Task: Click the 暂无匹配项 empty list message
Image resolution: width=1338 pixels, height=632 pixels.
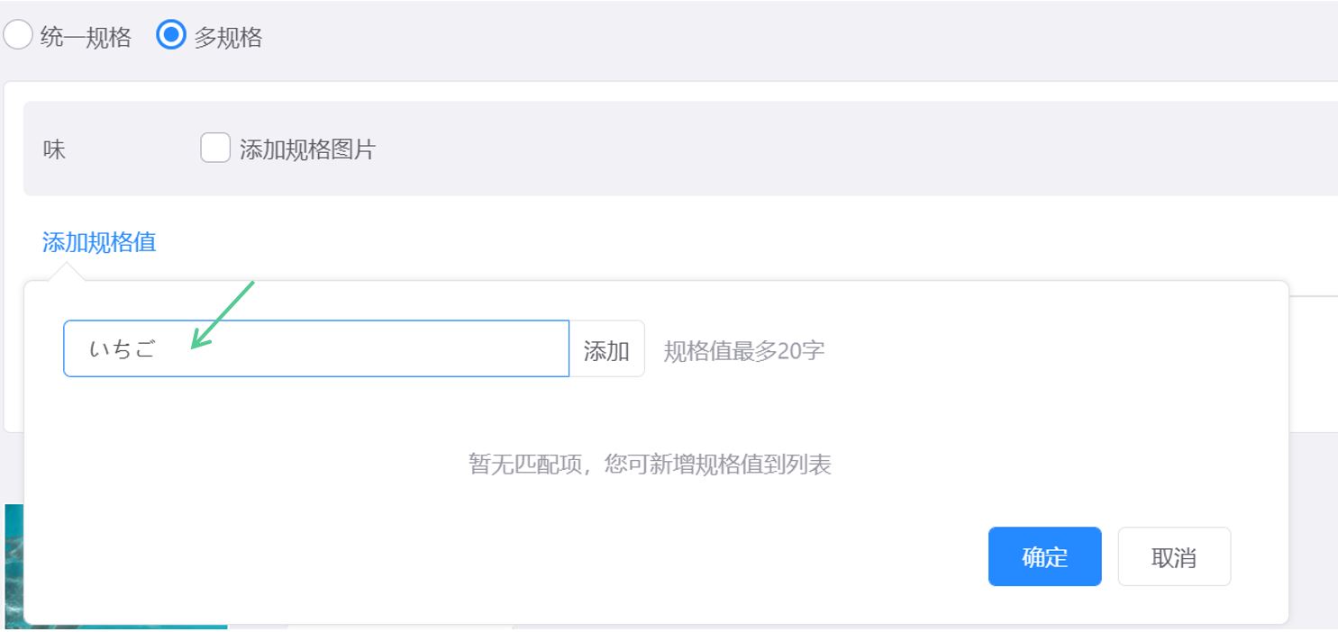Action: coord(650,465)
